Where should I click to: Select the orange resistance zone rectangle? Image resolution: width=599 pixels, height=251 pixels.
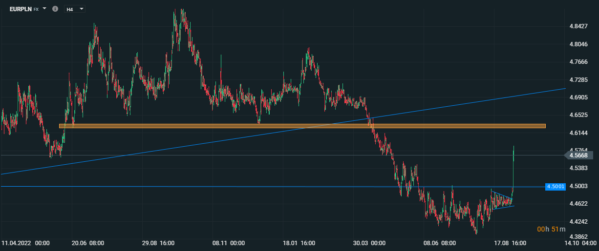(302, 126)
